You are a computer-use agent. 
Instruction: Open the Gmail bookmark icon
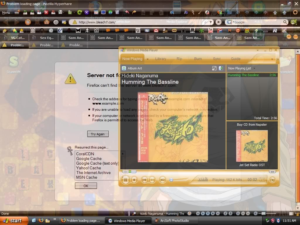pos(156,30)
